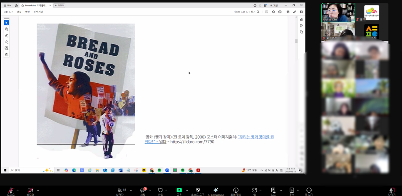Expand chat options arrow in Zoom
The width and height of the screenshot is (402, 196).
pos(149,190)
